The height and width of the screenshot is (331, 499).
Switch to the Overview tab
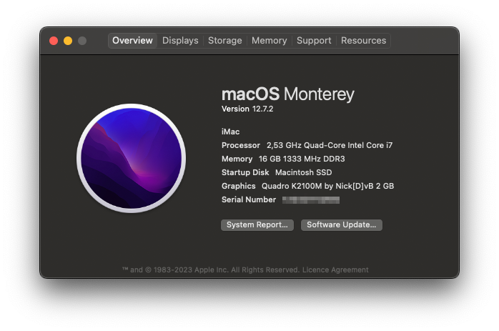132,41
